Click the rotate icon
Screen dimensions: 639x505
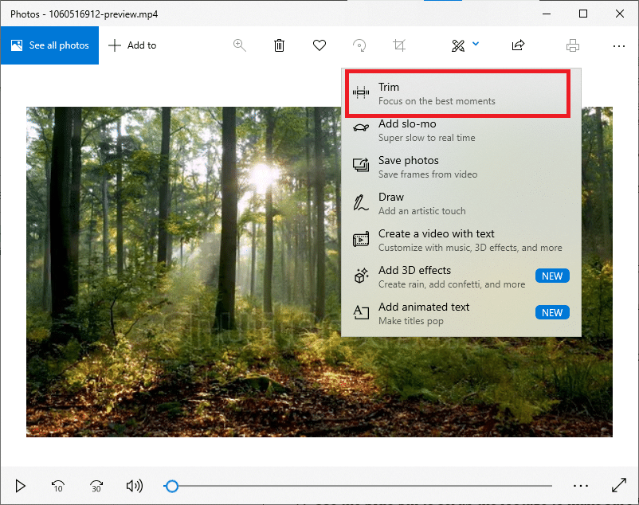pos(359,45)
